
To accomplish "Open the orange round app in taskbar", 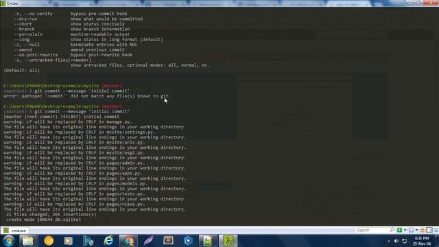I will point(49,241).
